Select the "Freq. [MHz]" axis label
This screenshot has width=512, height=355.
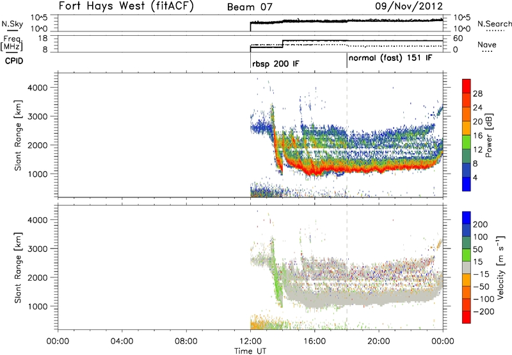pyautogui.click(x=12, y=43)
